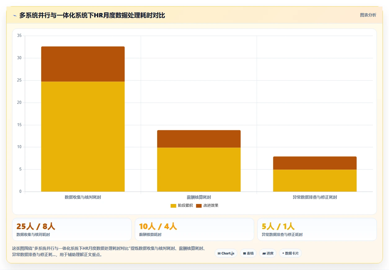Click 数据收集与核对耗时 caption under 25人 / 8人
This screenshot has width=389, height=270.
[x=33, y=235]
